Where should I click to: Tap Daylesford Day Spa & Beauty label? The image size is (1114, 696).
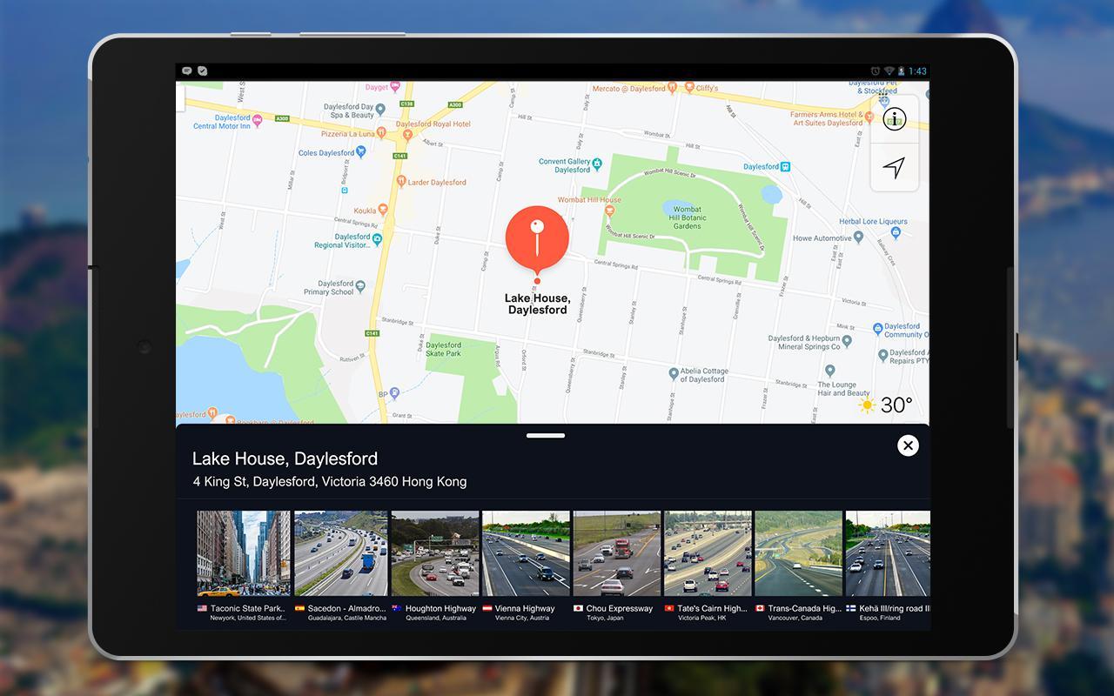tap(349, 111)
